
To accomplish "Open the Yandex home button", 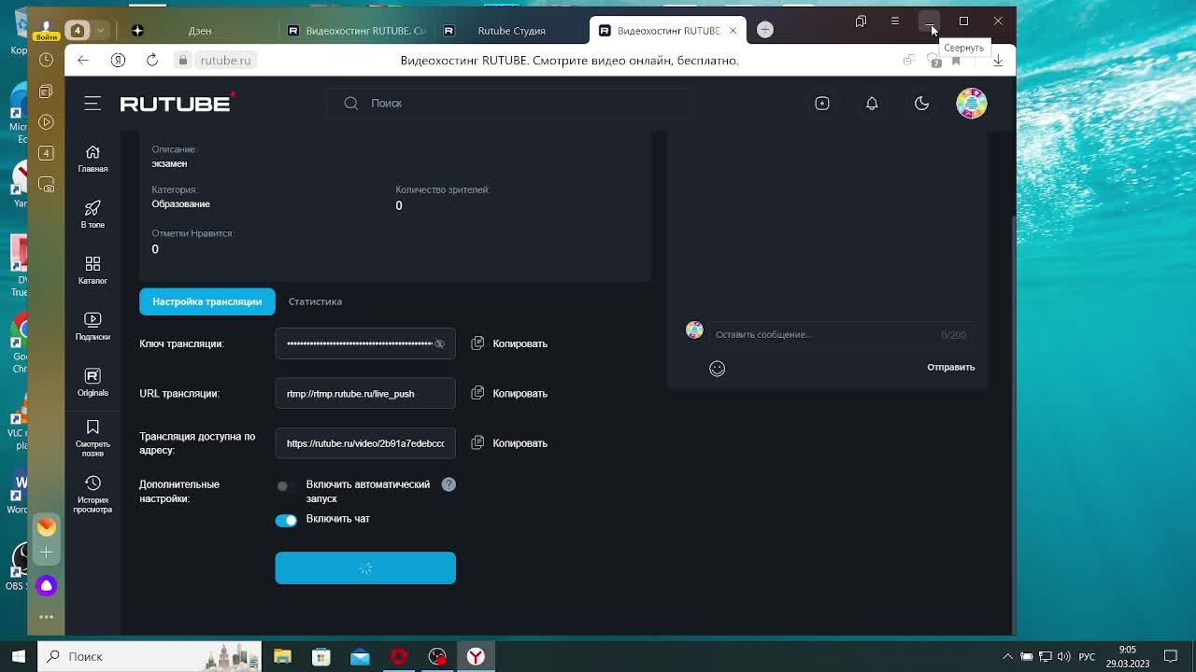I will pos(118,60).
